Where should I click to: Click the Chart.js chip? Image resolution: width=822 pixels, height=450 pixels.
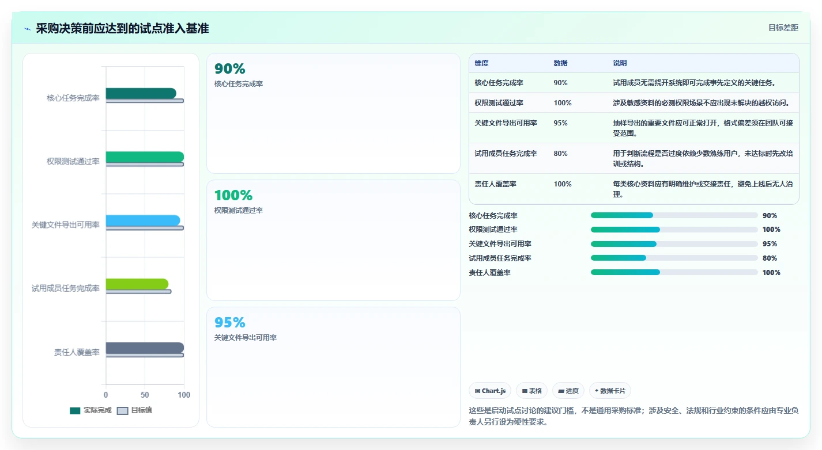click(490, 391)
